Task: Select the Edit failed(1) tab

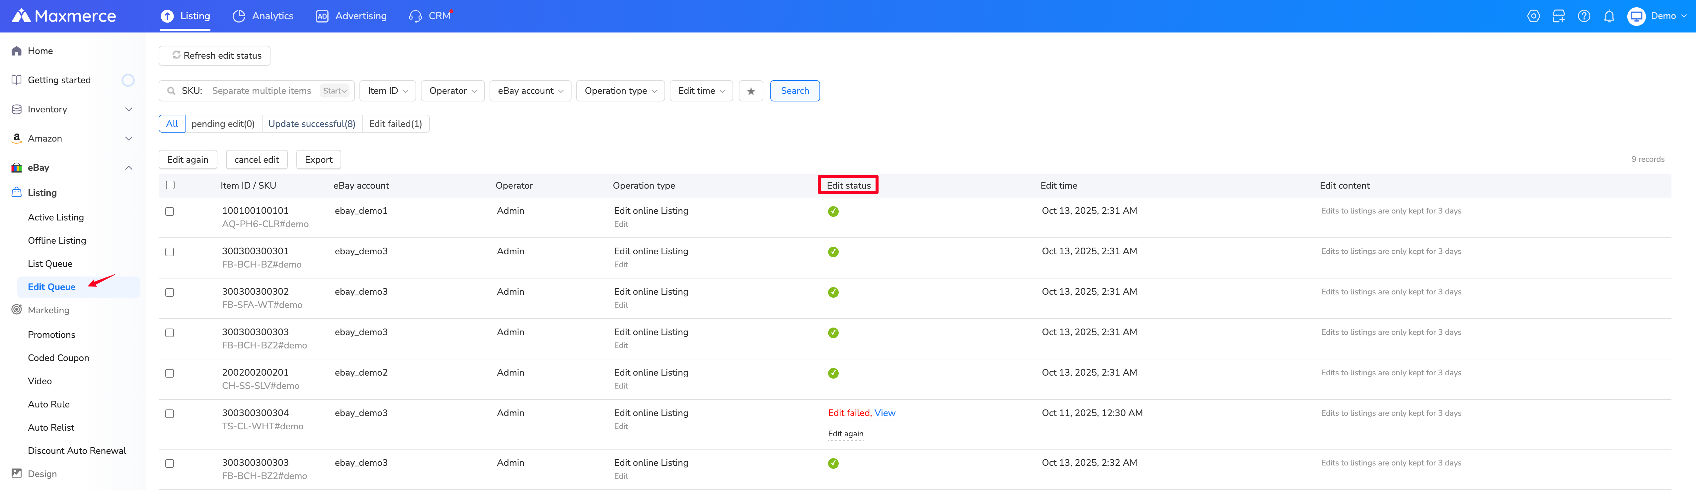Action: (396, 124)
